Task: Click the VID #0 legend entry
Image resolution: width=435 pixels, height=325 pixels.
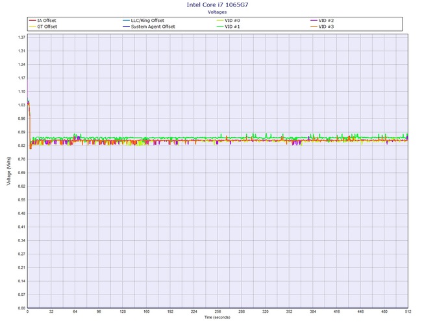Action: [x=229, y=21]
